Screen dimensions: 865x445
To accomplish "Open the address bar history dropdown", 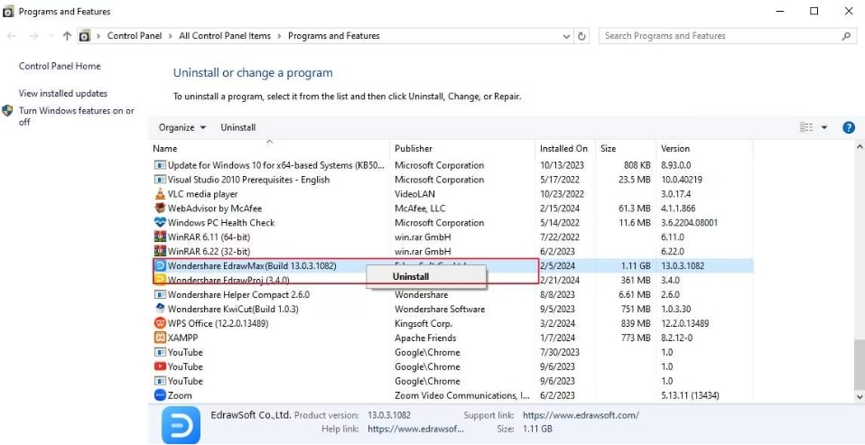I will [566, 36].
